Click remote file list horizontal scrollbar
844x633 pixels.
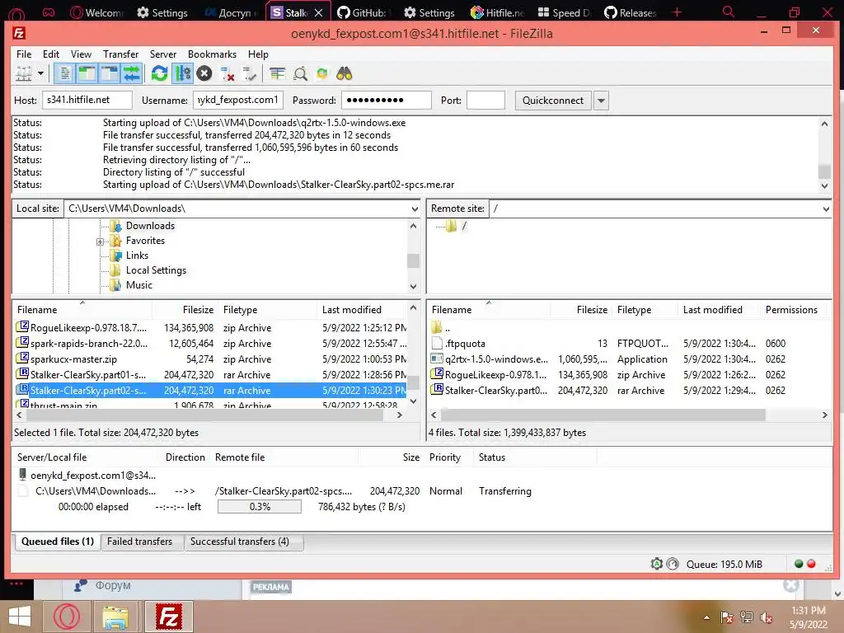point(603,415)
